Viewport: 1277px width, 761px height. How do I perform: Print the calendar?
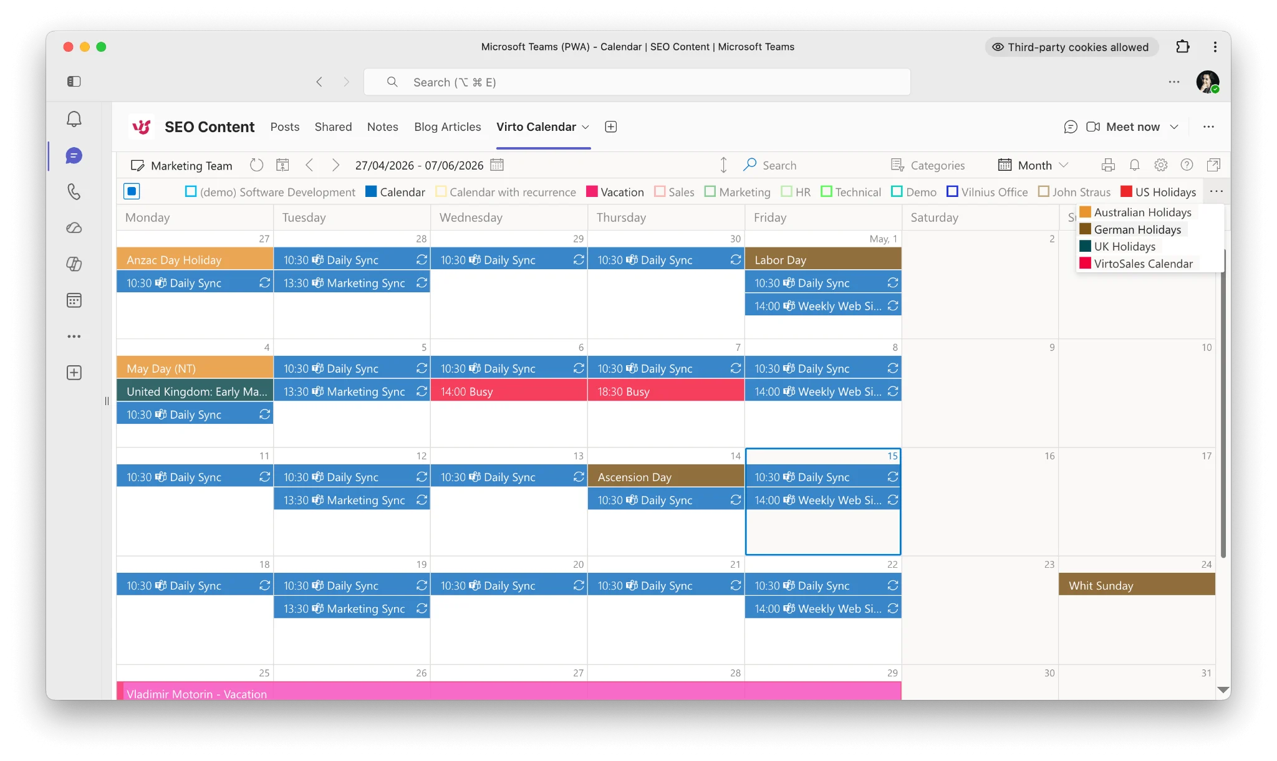point(1108,165)
